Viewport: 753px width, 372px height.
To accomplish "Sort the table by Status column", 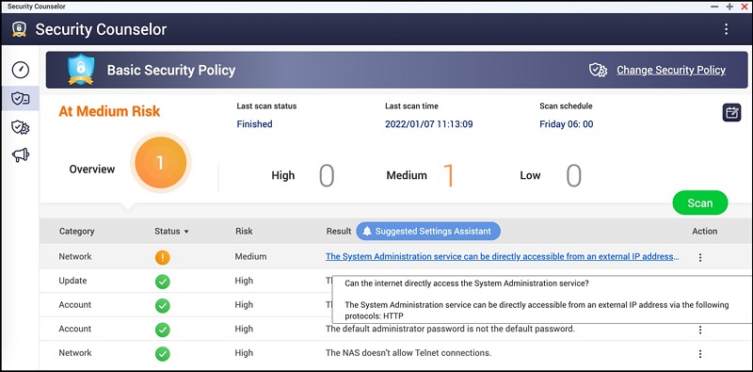I will coord(171,231).
